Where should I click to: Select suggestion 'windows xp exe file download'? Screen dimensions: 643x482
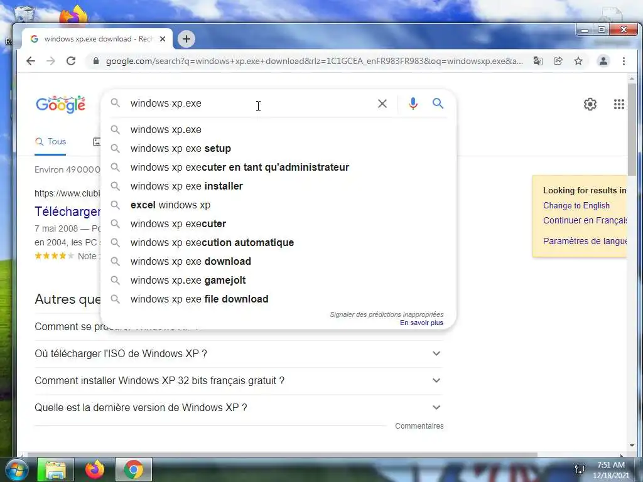(278, 299)
